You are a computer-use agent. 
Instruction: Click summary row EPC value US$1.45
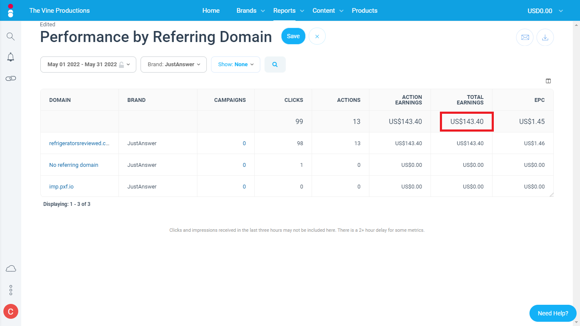click(532, 122)
